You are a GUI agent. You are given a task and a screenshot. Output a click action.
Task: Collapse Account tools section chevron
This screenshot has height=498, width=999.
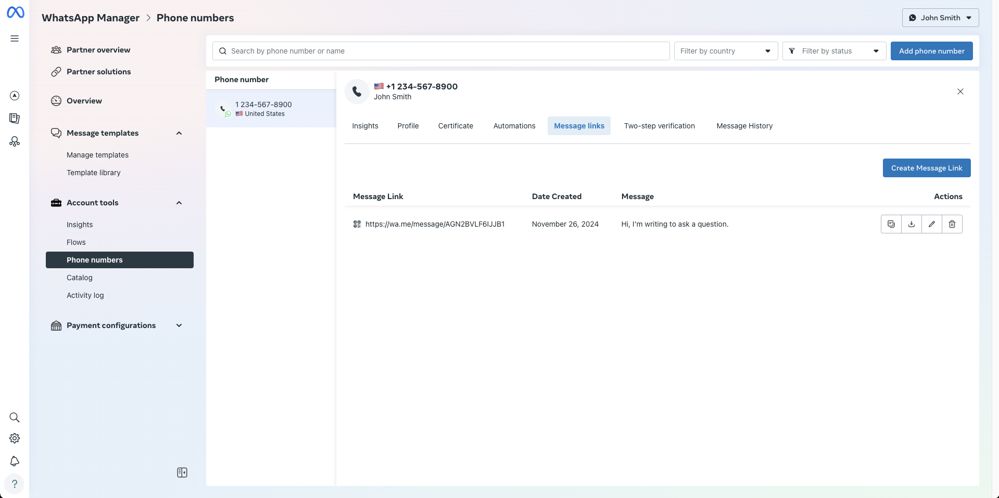point(179,203)
